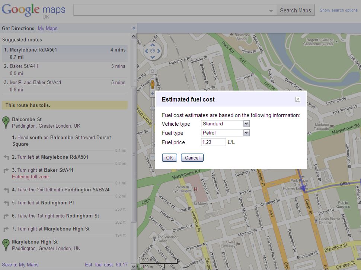Click inside the Fuel price input field
This screenshot has height=270, width=361.
213,142
